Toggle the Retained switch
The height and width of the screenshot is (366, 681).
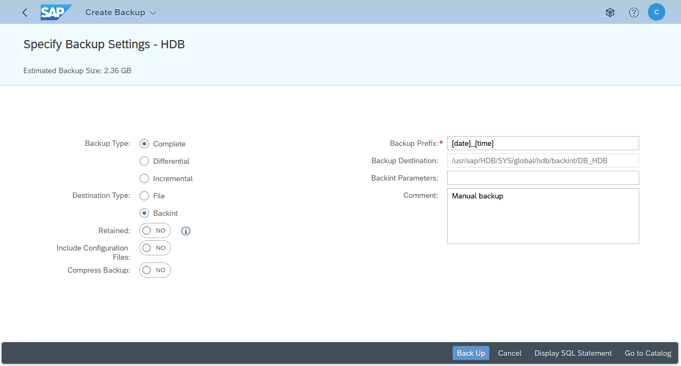155,230
